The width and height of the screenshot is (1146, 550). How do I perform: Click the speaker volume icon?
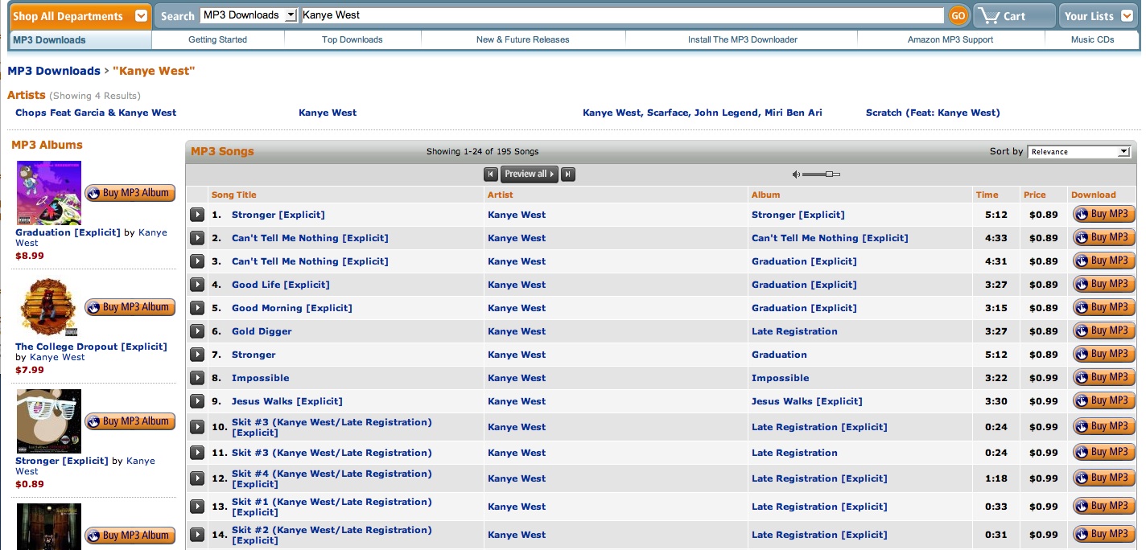coord(796,174)
